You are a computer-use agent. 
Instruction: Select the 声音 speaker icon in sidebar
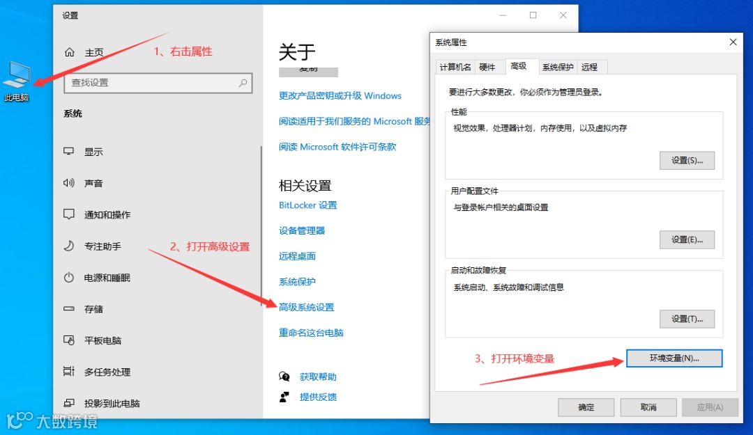(x=68, y=183)
